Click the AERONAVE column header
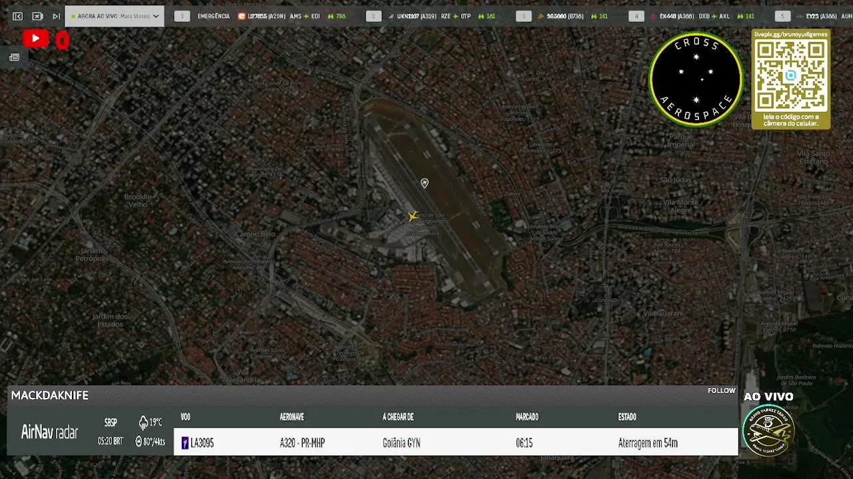The width and height of the screenshot is (853, 479). [x=292, y=417]
